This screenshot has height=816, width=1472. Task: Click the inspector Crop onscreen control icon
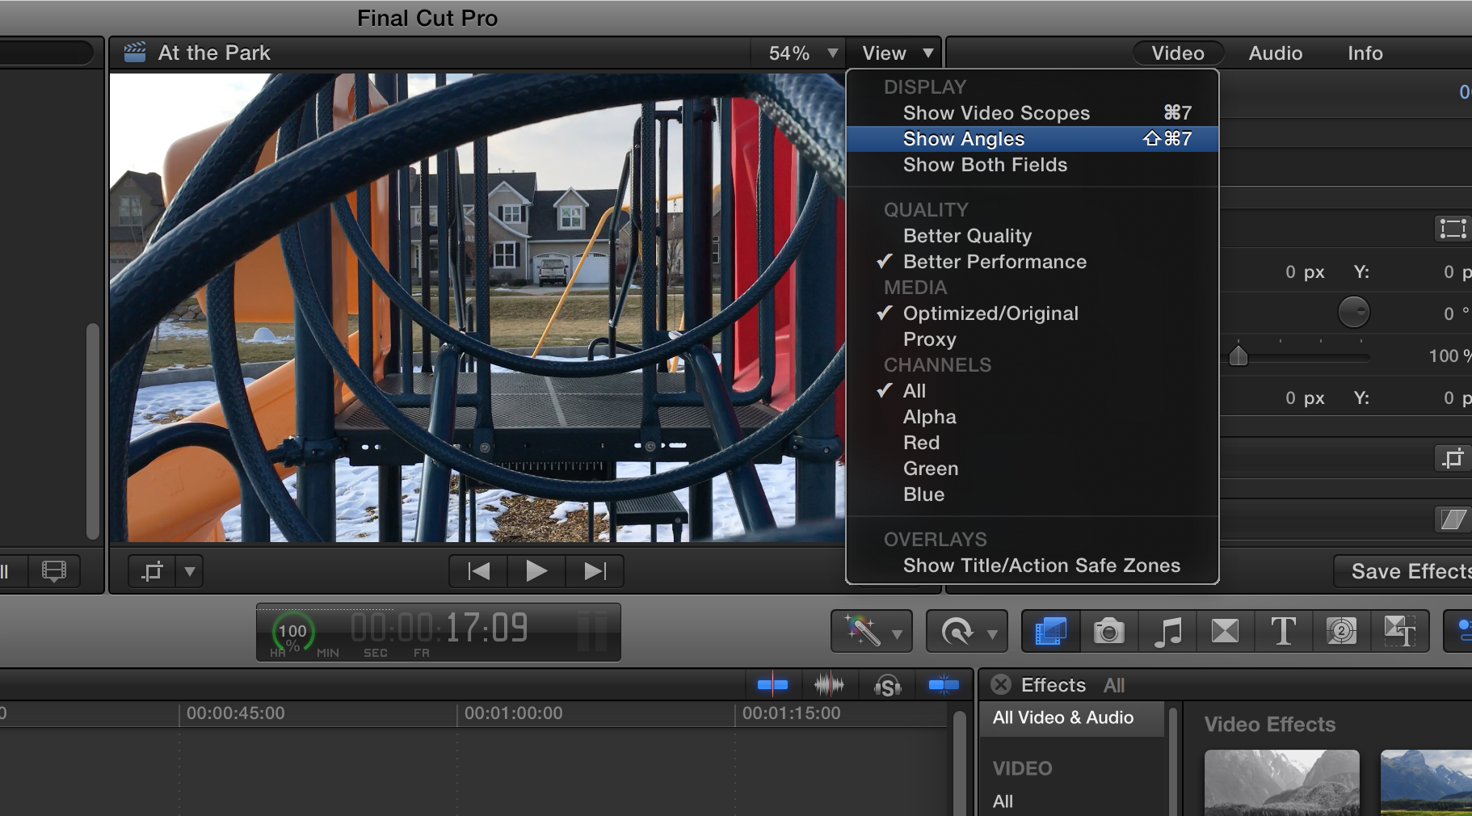click(1452, 459)
